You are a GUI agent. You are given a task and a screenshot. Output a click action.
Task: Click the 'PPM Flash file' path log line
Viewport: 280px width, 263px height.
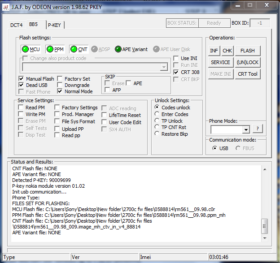119,215
